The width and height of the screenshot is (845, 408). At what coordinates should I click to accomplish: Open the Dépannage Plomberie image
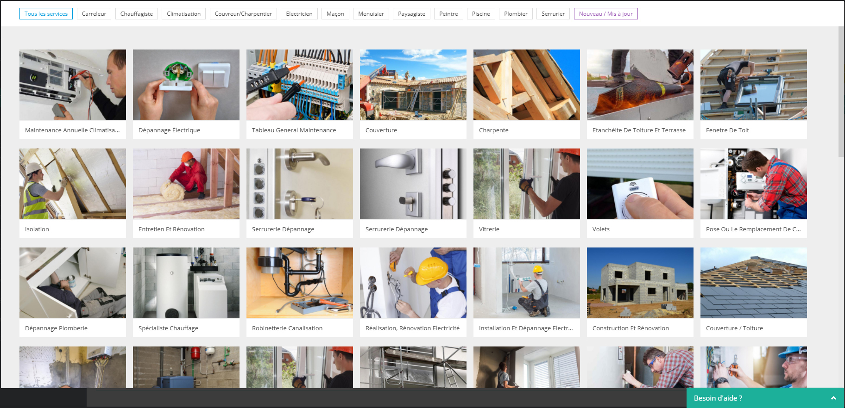pyautogui.click(x=73, y=283)
